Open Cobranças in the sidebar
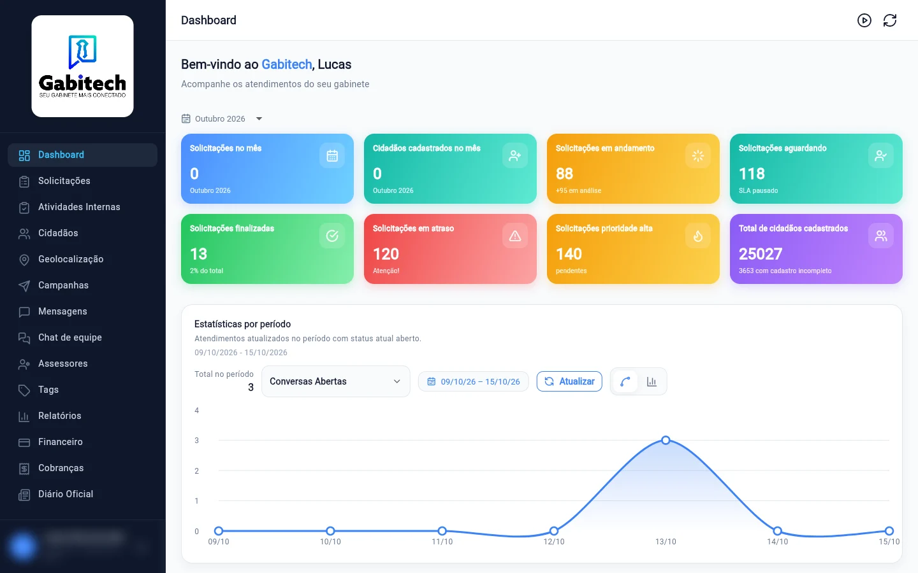The height and width of the screenshot is (573, 918). click(83, 468)
